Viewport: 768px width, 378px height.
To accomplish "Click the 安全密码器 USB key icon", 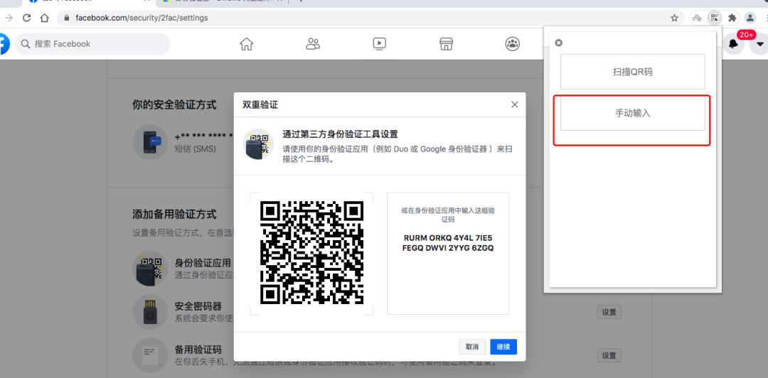I will click(x=149, y=313).
